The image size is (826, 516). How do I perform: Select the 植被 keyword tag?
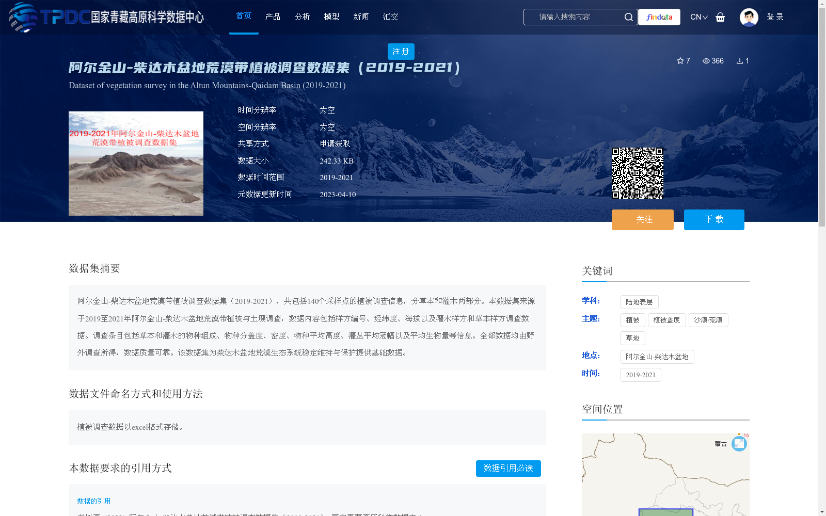(632, 320)
